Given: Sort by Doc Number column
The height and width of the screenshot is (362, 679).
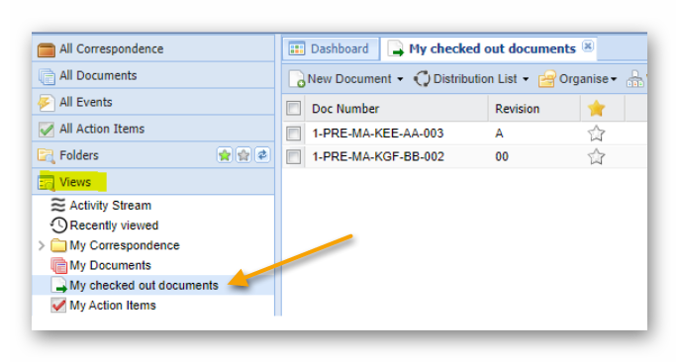Looking at the screenshot, I should point(397,109).
